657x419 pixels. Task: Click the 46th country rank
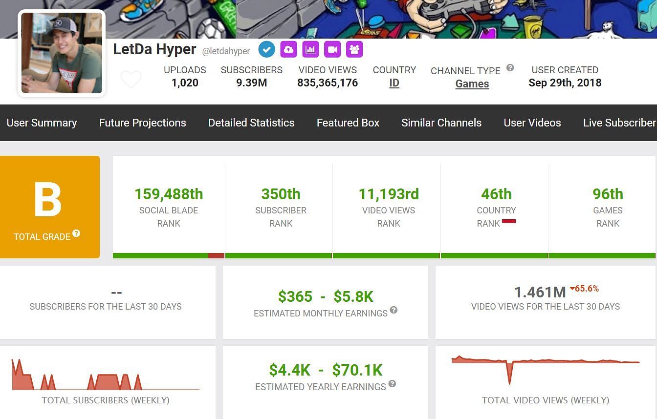[x=496, y=194]
